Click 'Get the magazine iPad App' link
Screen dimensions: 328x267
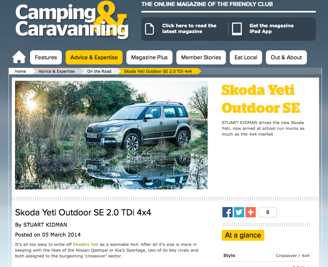[271, 29]
